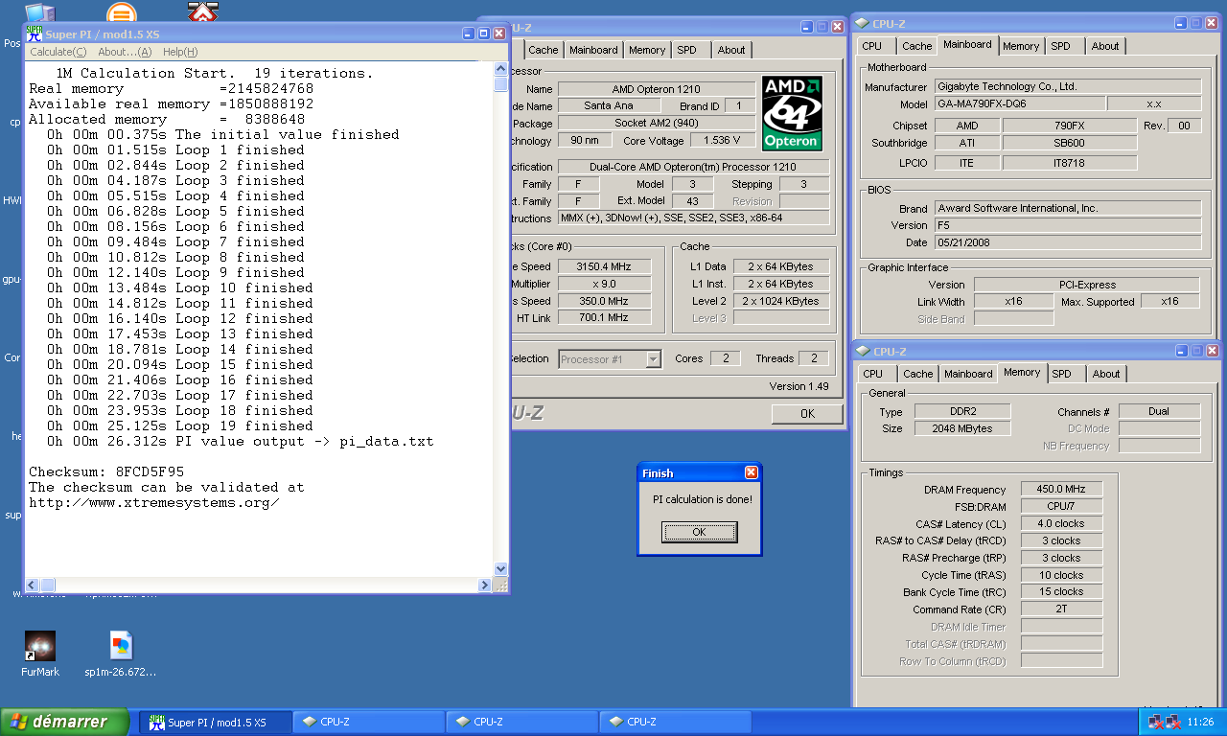Click the CPU-Z Mainboard window title icon
The width and height of the screenshot is (1227, 736).
click(861, 24)
